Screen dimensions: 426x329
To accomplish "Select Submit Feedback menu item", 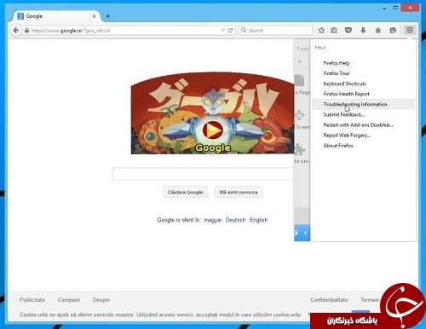I will [344, 114].
